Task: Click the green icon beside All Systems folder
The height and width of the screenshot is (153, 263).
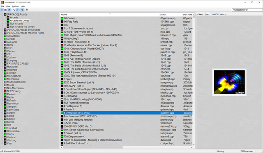Action: [5, 36]
